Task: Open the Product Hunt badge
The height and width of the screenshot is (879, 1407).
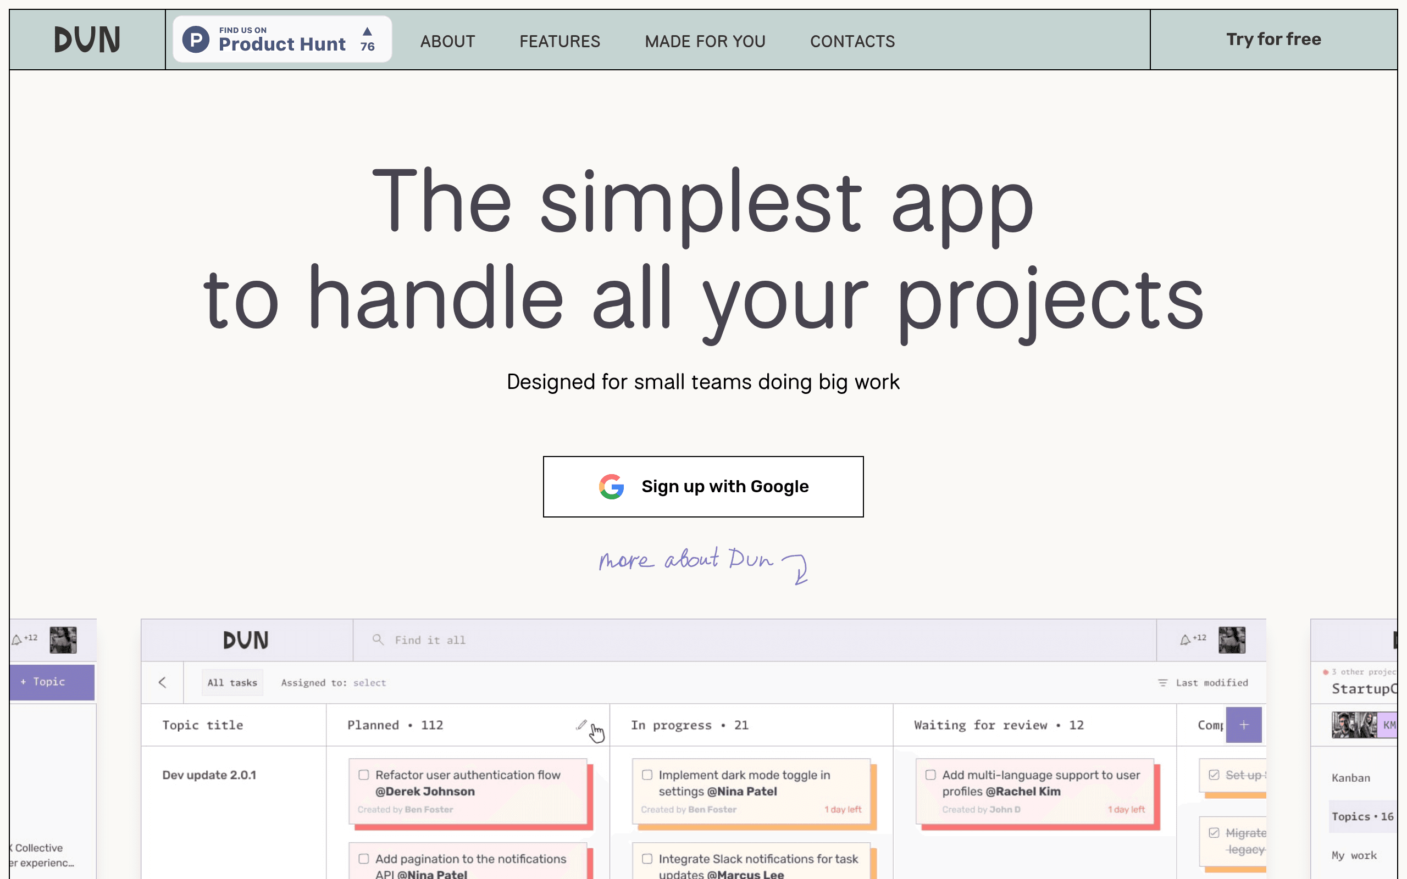Action: pyautogui.click(x=282, y=40)
